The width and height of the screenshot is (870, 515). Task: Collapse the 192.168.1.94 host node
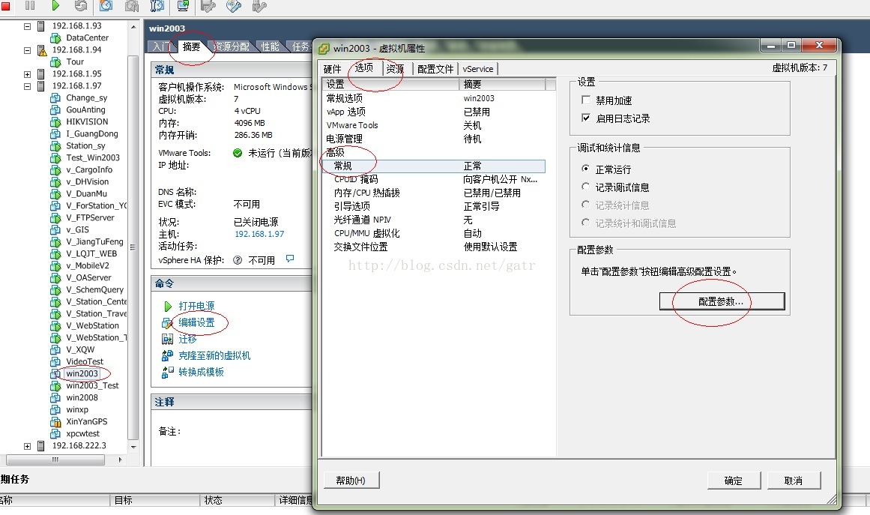pos(27,50)
